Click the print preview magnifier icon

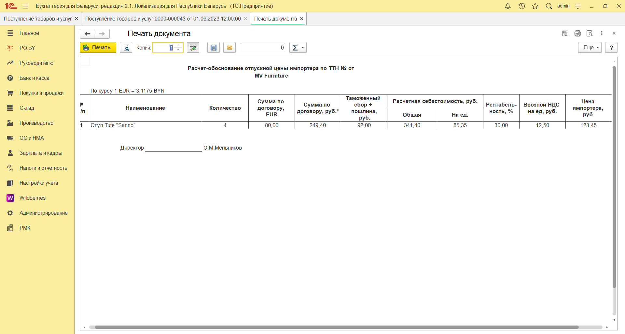point(126,48)
